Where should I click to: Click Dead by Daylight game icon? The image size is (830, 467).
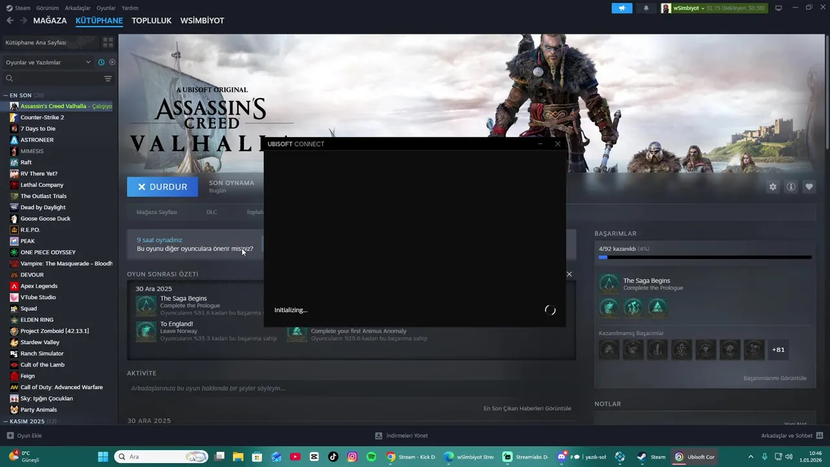tap(14, 208)
